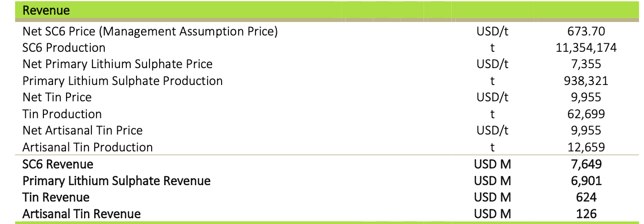Select the Net SC6 Price row label
This screenshot has width=644, height=224.
click(150, 31)
